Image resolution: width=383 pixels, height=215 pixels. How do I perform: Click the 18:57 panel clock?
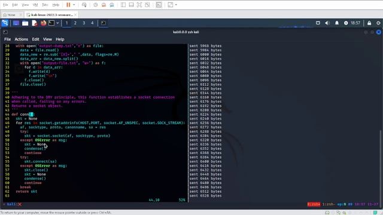355,23
